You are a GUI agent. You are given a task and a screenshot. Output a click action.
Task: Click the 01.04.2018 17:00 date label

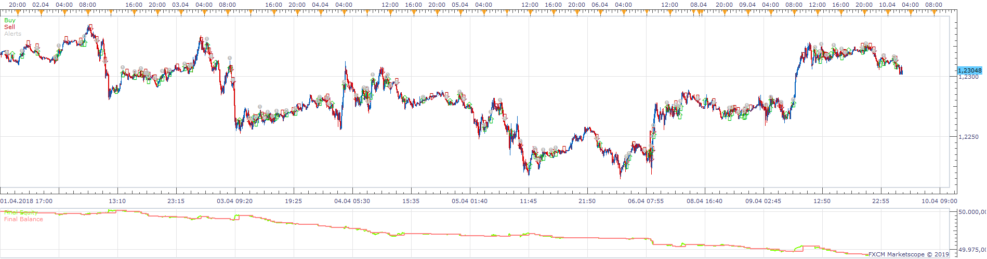point(26,201)
